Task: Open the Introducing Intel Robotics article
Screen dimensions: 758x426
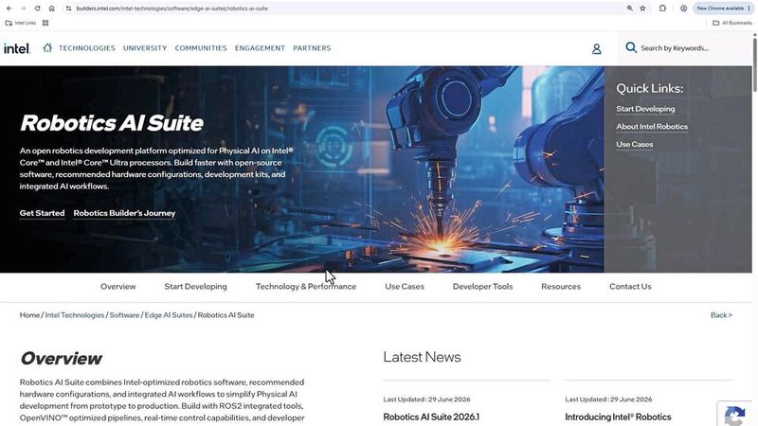Action: point(618,417)
